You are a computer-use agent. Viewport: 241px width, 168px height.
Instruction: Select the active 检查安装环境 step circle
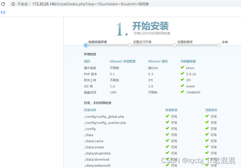[86, 45]
